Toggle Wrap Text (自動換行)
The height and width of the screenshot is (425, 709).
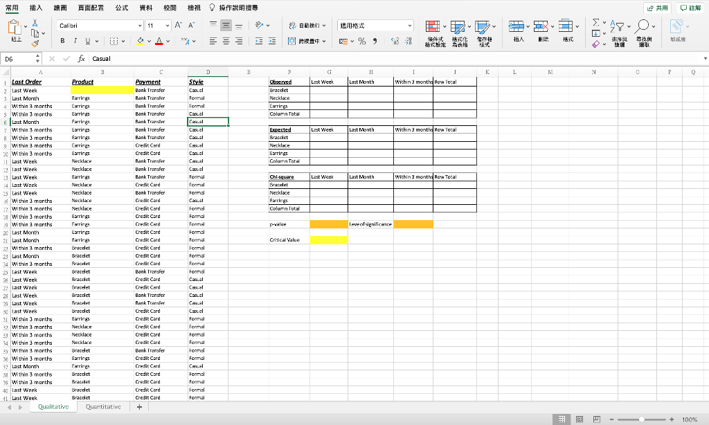click(307, 26)
